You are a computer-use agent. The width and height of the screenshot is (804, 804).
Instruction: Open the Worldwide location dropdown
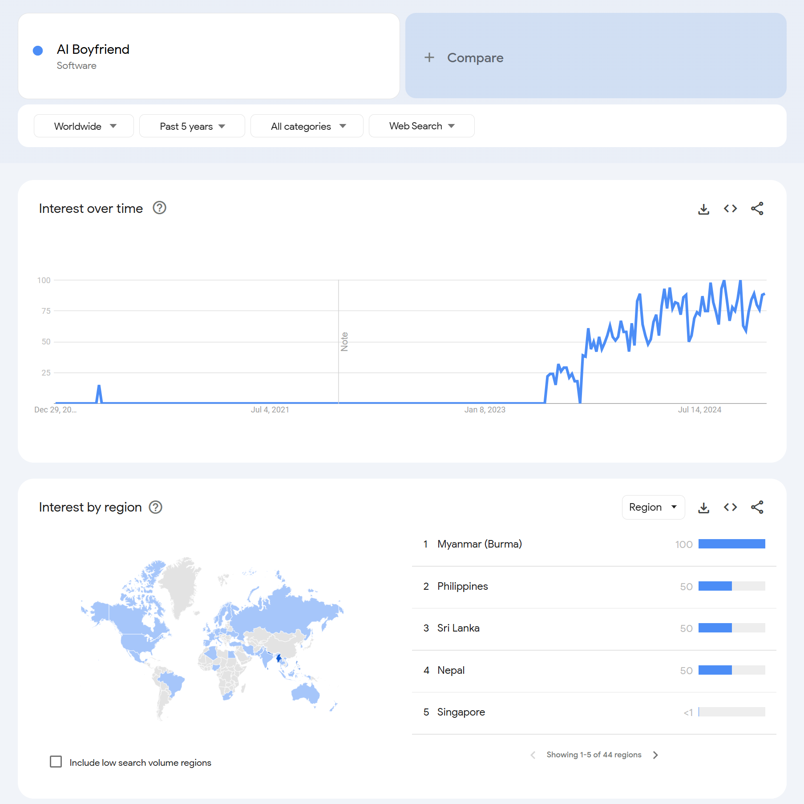84,126
